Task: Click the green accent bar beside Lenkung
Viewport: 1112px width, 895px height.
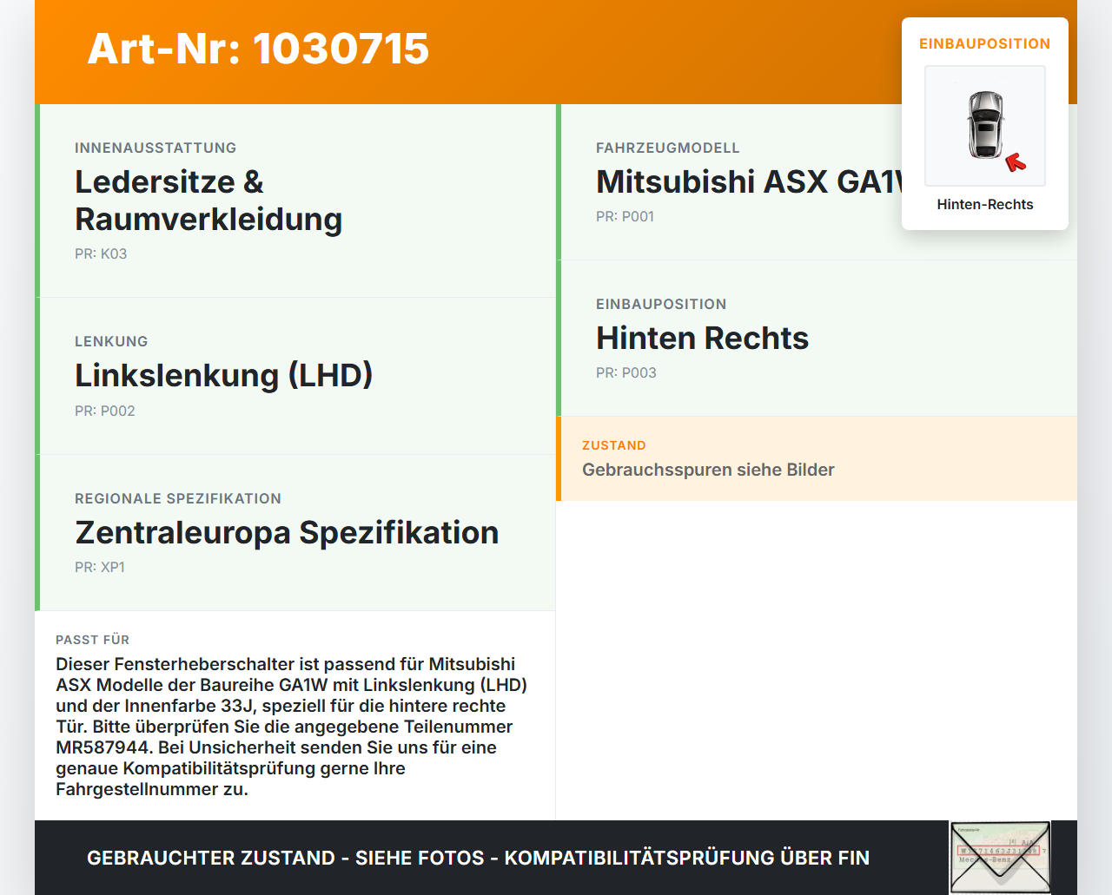Action: (x=36, y=375)
